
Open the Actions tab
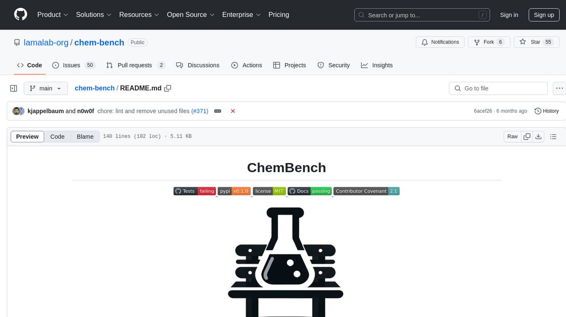247,65
